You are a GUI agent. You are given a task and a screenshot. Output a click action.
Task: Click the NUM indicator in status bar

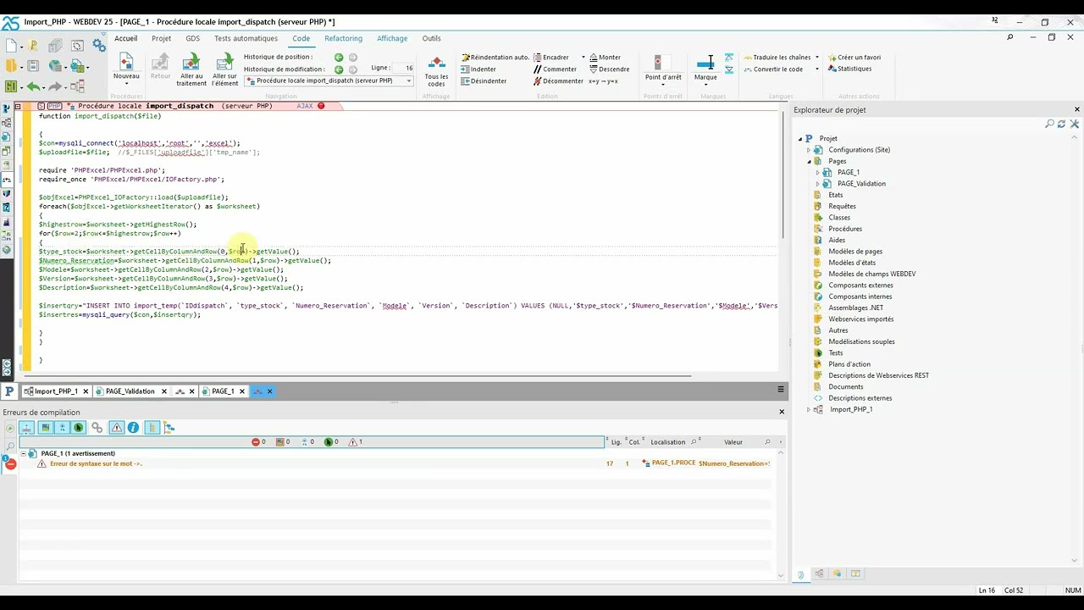click(x=1073, y=591)
